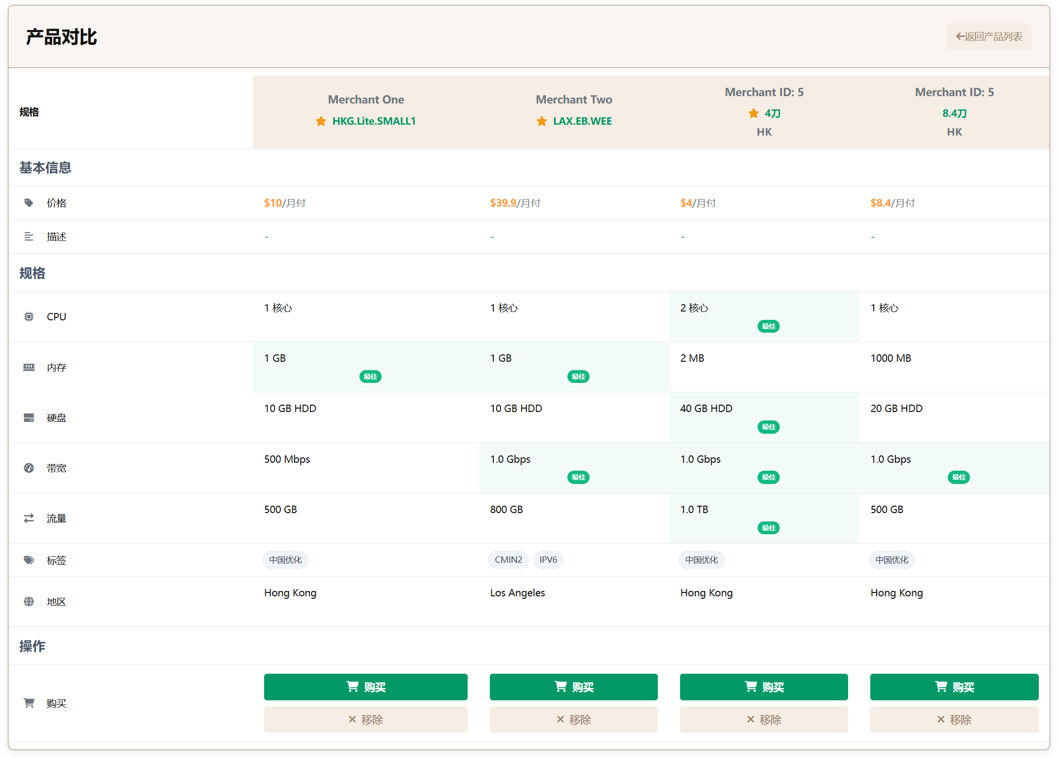Click the star icon beside LAX.EB.WEE
Screen dimensions: 1059x758
point(542,121)
